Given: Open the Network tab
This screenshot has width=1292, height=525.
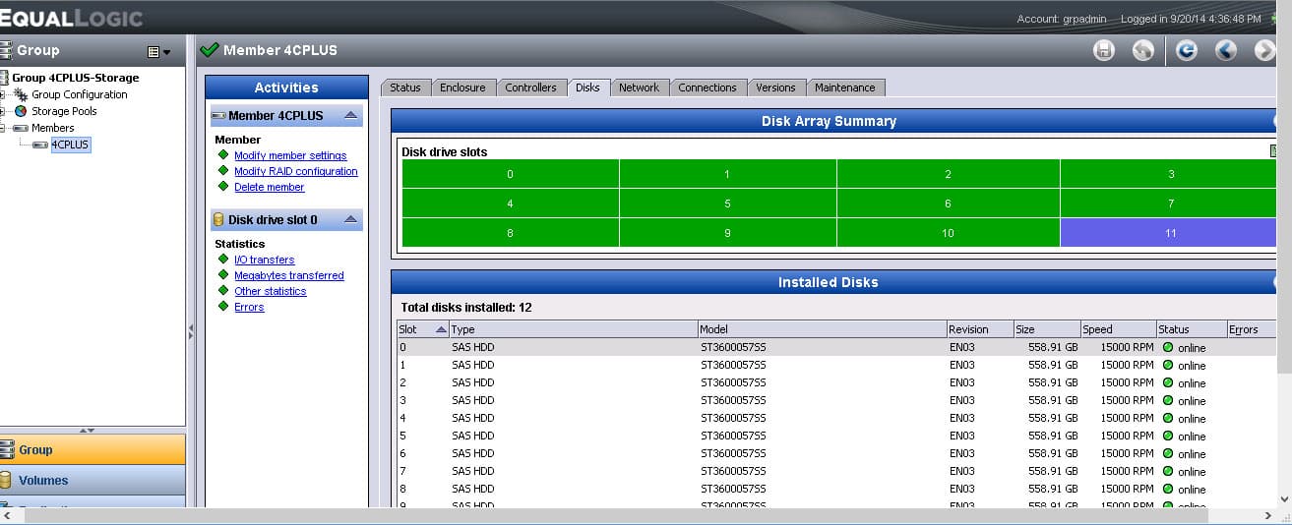Looking at the screenshot, I should [639, 87].
